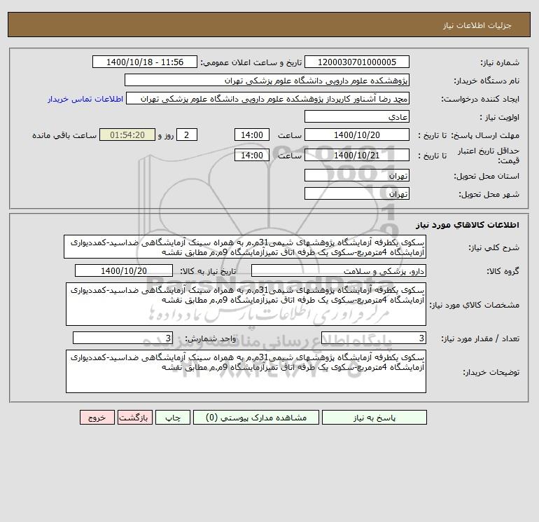The width and height of the screenshot is (539, 522).
Task: Select the شماره نیاز field 1200030701000005
Action: (357, 62)
